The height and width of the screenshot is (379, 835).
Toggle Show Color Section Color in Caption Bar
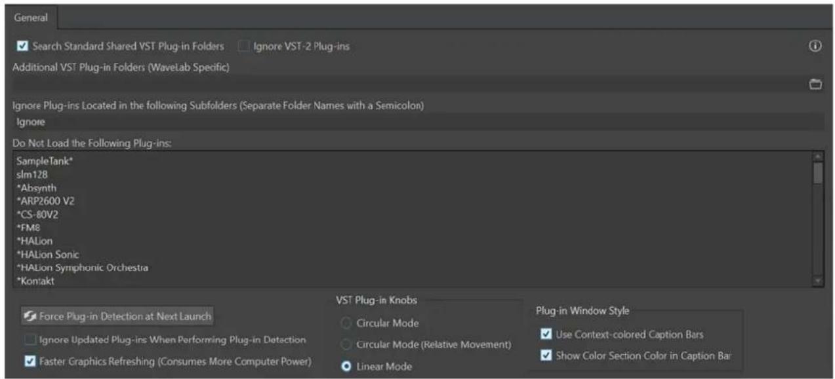pyautogui.click(x=546, y=356)
